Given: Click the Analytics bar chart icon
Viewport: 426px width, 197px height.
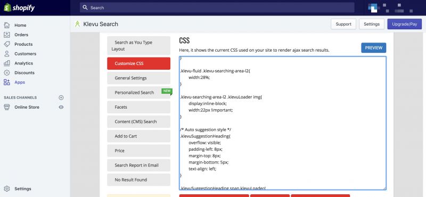Looking at the screenshot, I should (x=7, y=63).
